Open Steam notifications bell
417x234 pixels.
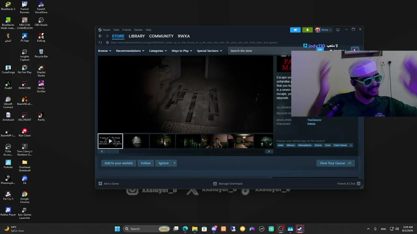307,30
